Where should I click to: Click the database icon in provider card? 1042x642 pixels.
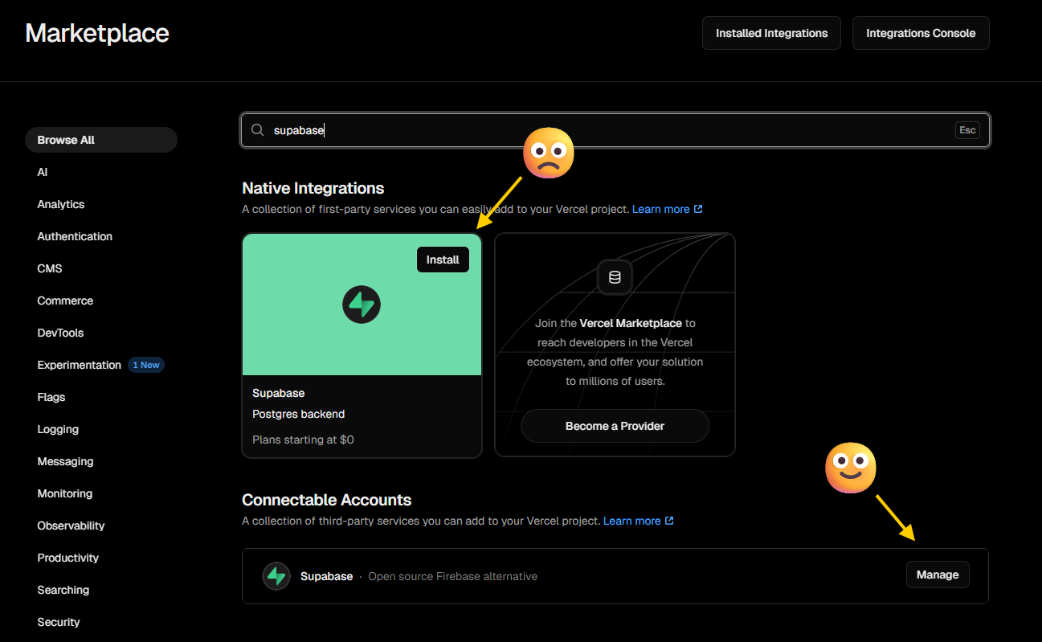(x=615, y=277)
